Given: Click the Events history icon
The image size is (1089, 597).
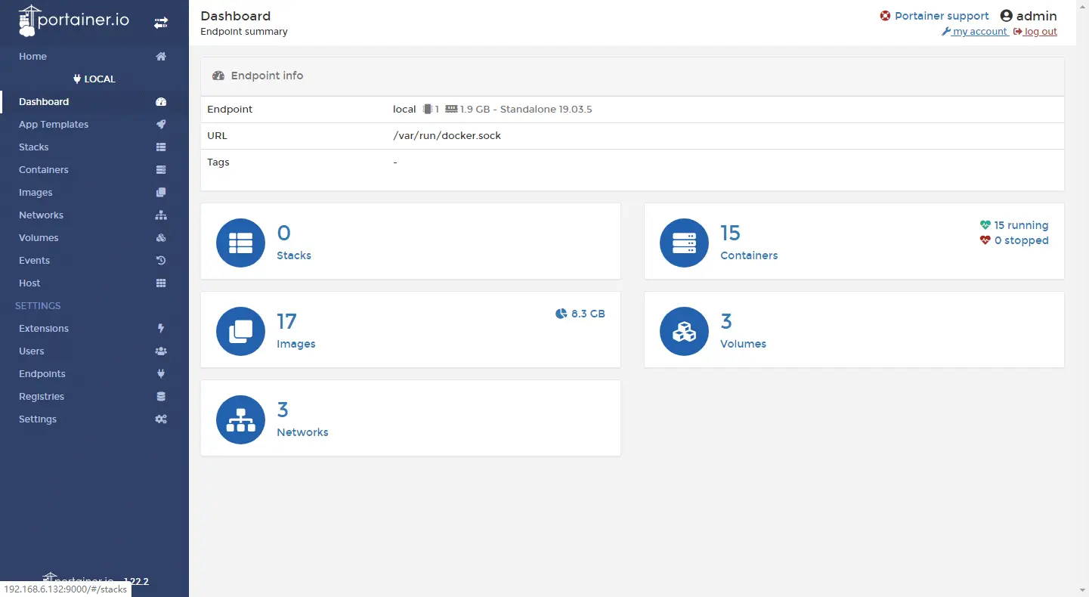Looking at the screenshot, I should (x=161, y=261).
